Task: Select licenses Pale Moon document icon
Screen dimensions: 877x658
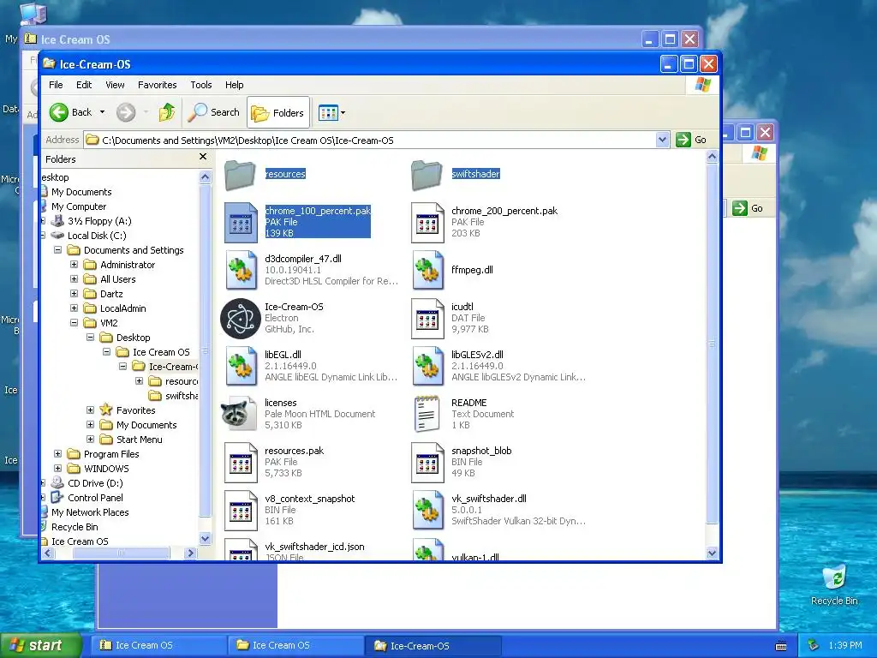Action: (x=240, y=414)
